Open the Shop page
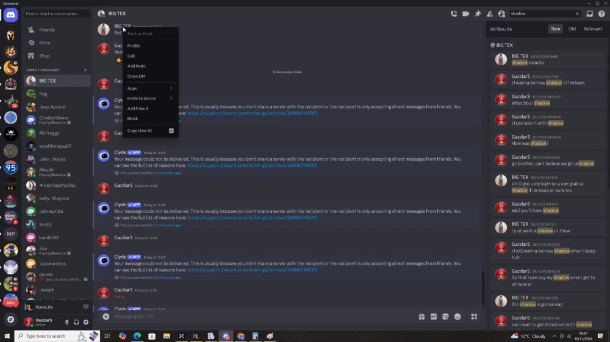Image resolution: width=610 pixels, height=342 pixels. [x=57, y=56]
